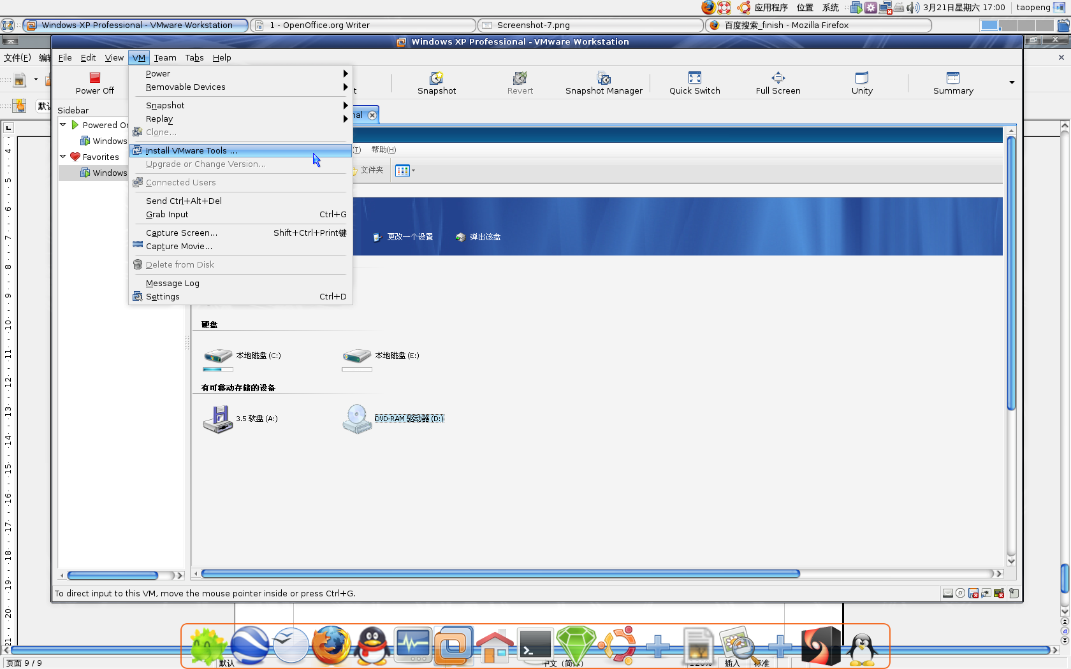Viewport: 1071px width, 669px height.
Task: Click the hard disk status bar icon
Action: 948,593
